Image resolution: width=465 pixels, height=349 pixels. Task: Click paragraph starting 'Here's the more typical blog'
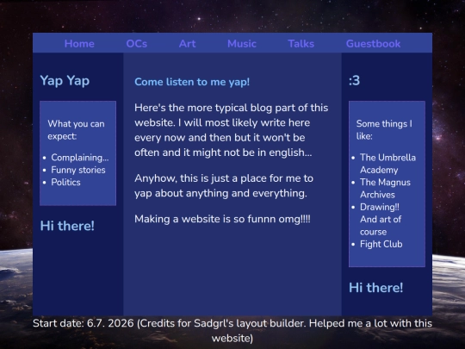click(232, 130)
